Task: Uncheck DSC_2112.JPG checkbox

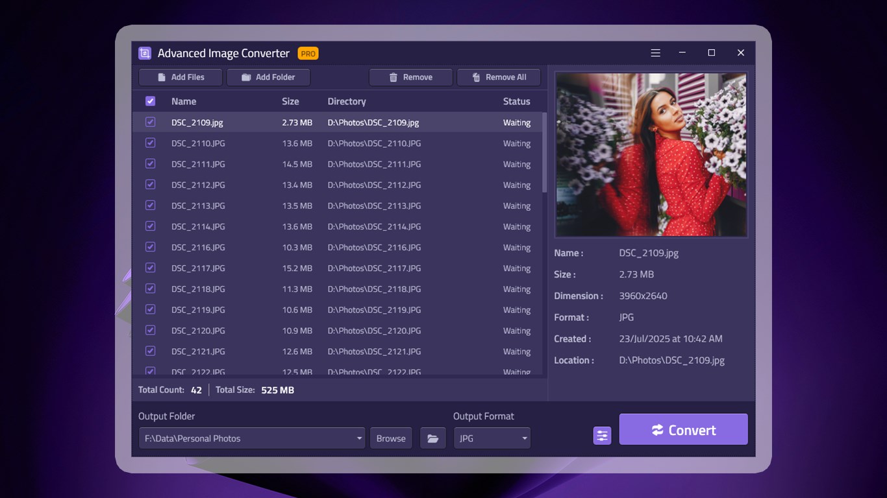Action: pyautogui.click(x=150, y=184)
